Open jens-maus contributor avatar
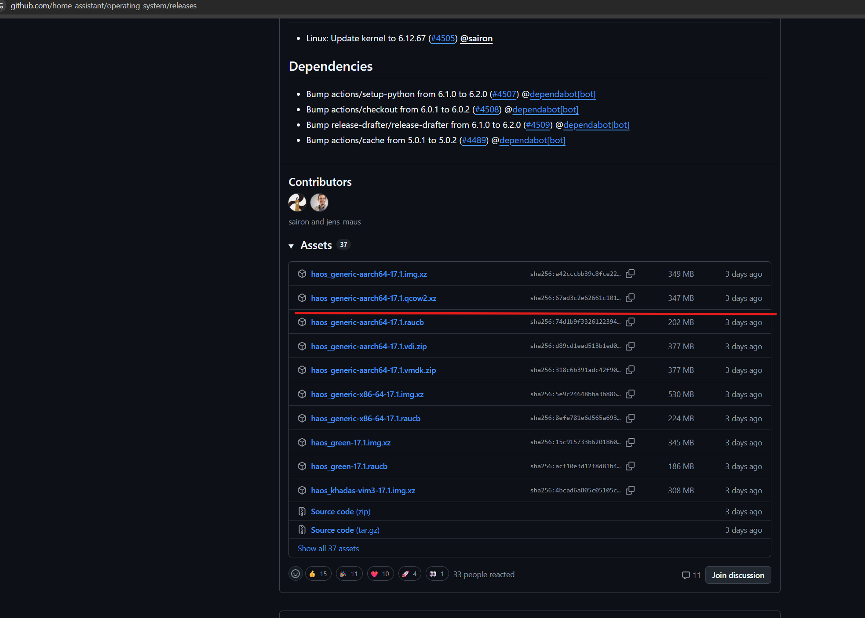The height and width of the screenshot is (618, 865). click(x=319, y=202)
